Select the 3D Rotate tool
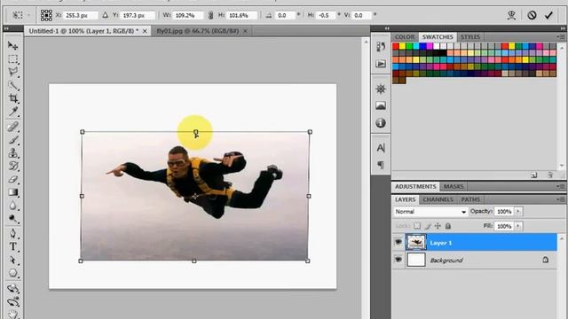The image size is (568, 319). click(12, 288)
